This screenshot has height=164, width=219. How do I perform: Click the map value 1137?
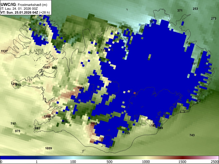coord(4,51)
